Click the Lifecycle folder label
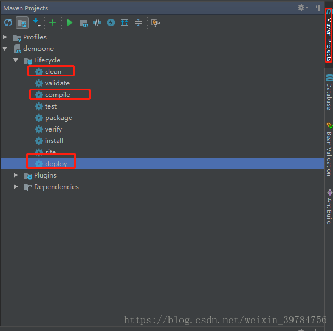Screen dimensions: 333x331 47,60
